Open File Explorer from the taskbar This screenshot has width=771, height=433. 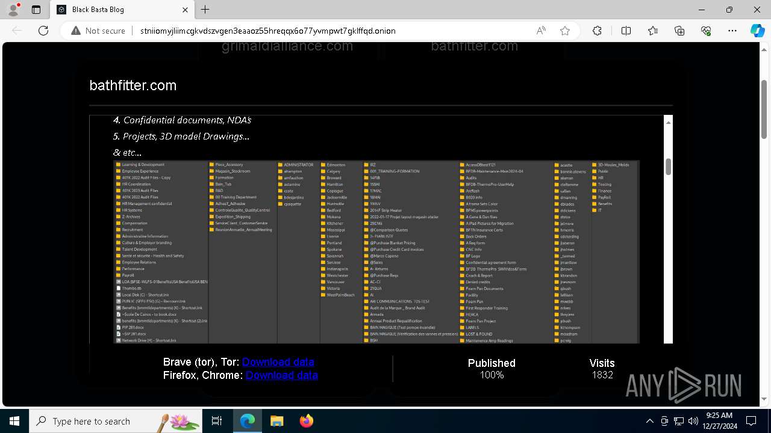tap(276, 421)
